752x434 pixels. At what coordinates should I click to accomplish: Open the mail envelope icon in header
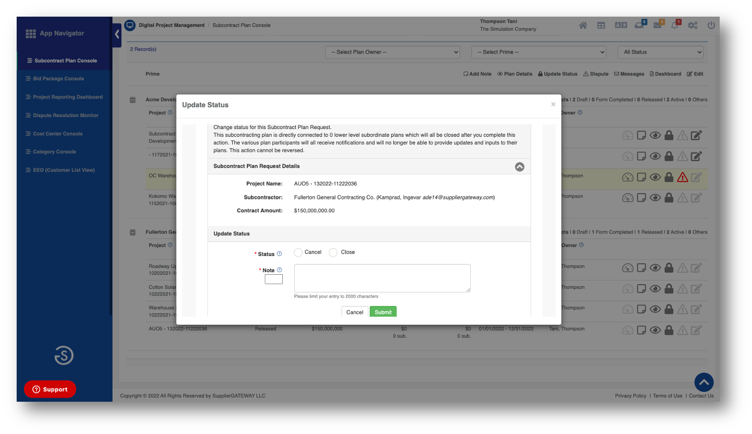[657, 25]
